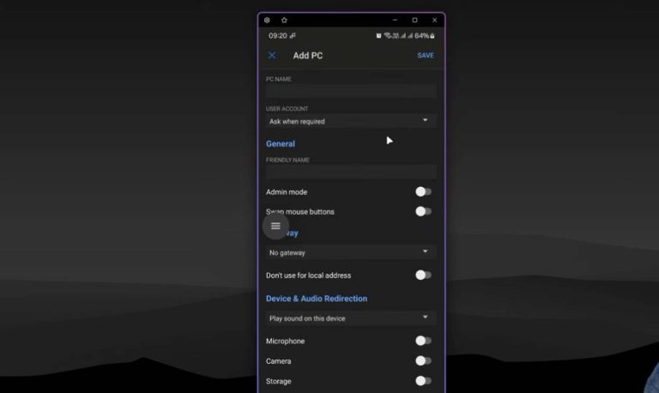Maximize the mirrored phone window
The width and height of the screenshot is (659, 393).
pos(414,21)
